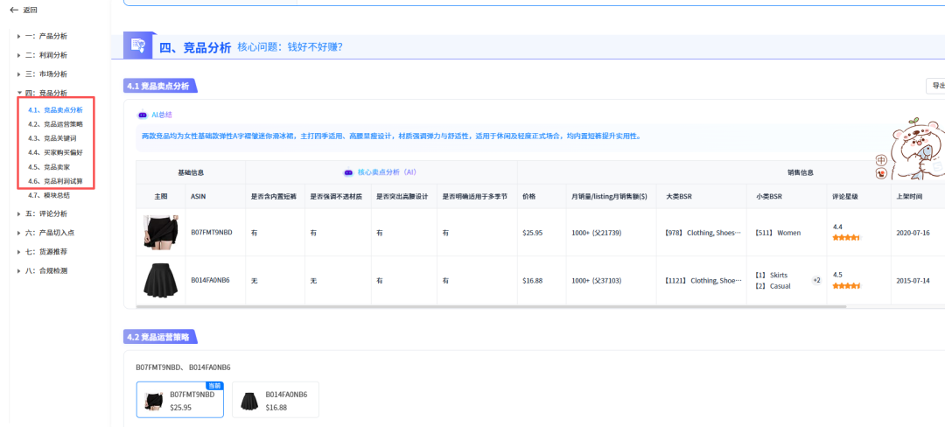The image size is (945, 427).
Task: Click the AI summary paragraph text
Action: pyautogui.click(x=391, y=136)
